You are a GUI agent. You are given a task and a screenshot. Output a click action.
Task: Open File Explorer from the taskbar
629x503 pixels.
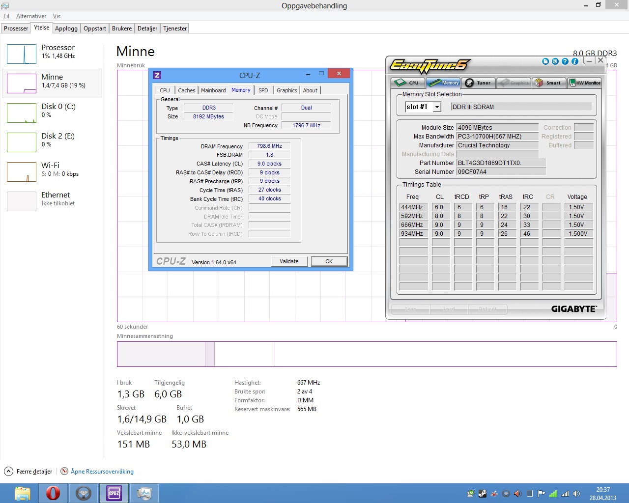[x=23, y=493]
